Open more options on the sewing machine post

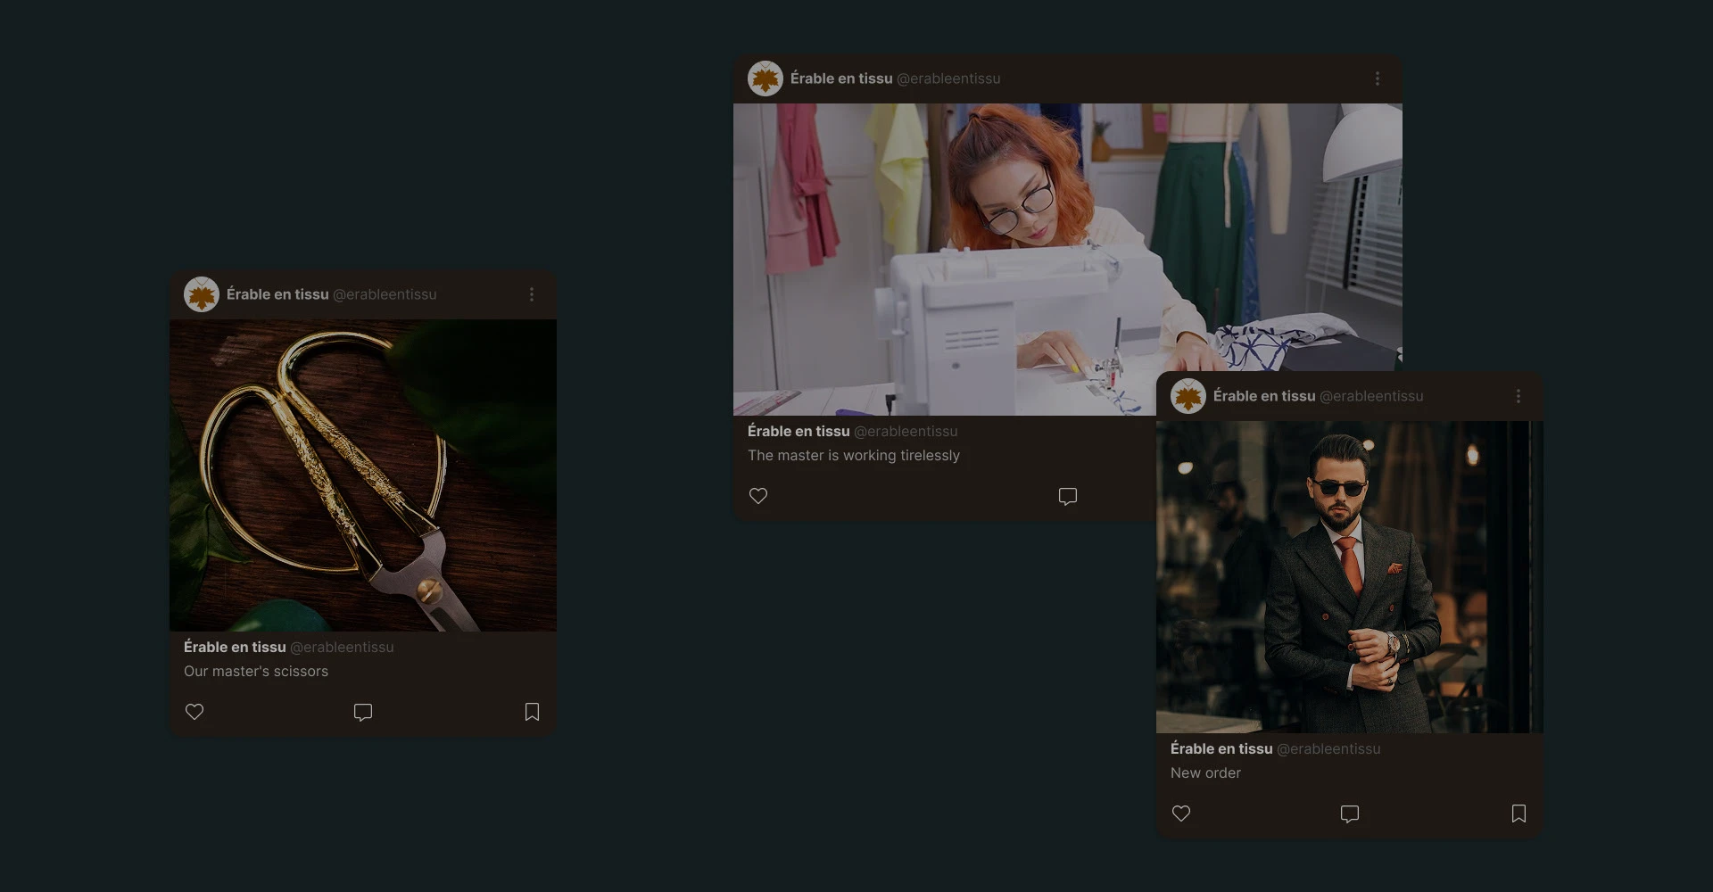pyautogui.click(x=1378, y=78)
